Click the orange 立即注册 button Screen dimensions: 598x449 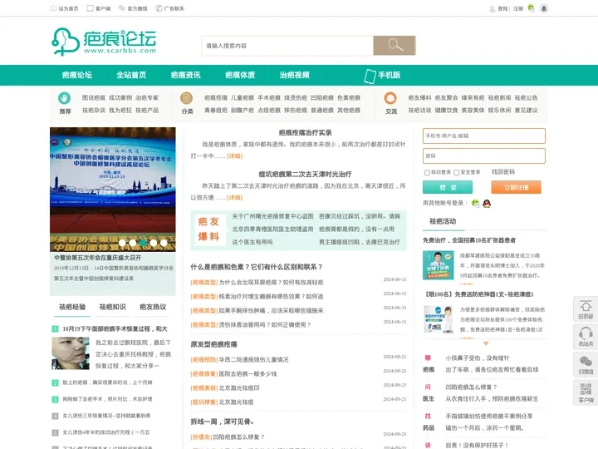click(x=516, y=187)
